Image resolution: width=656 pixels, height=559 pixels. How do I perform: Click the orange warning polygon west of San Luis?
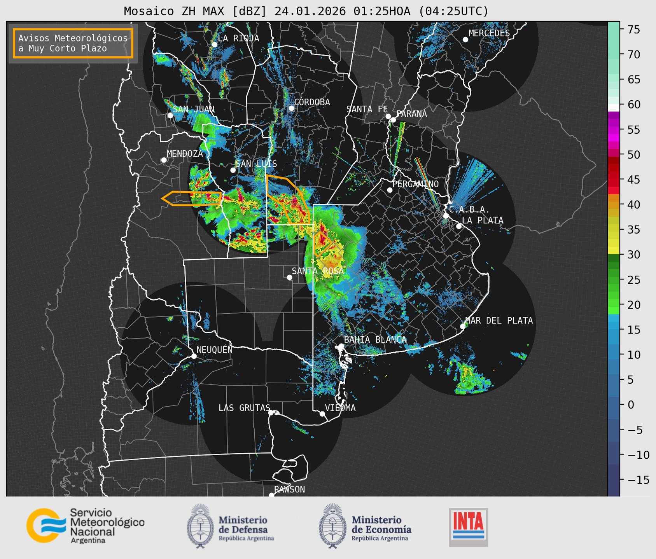coord(191,198)
